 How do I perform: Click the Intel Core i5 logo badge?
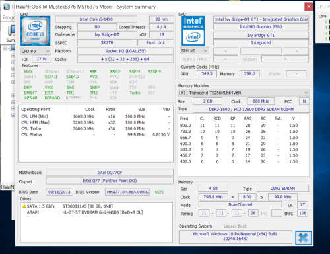click(35, 30)
